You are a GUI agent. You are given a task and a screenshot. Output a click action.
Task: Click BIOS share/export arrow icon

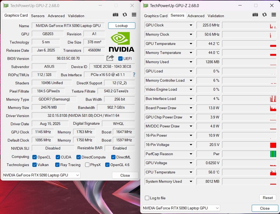[x=110, y=58]
